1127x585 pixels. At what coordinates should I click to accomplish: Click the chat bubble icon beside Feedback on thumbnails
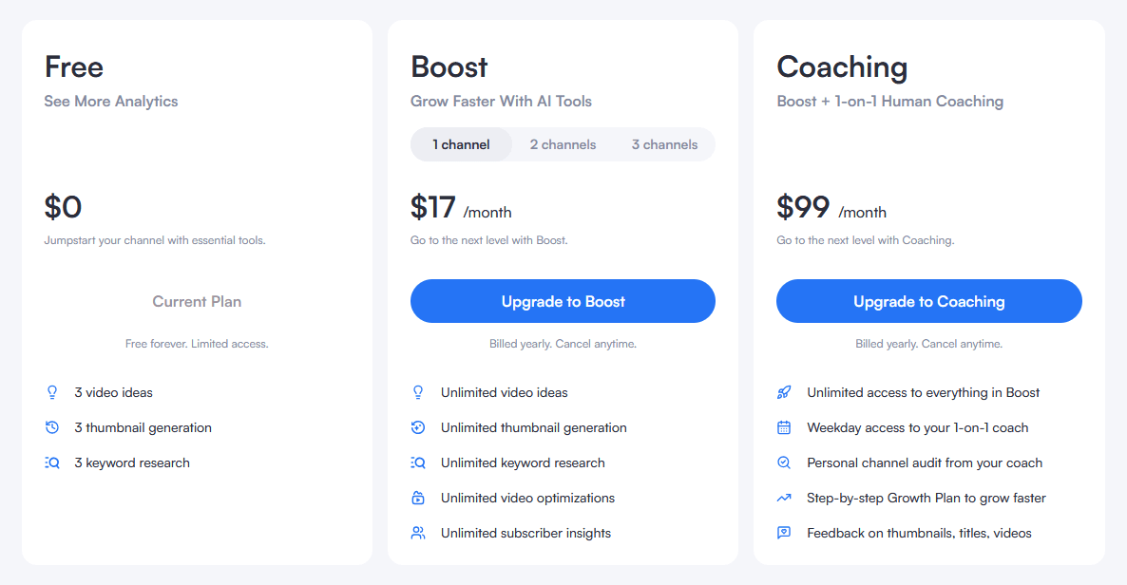point(784,533)
